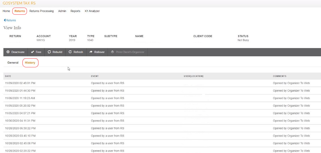Screen dimensions: 321x153
Task: Click the DATE column header
Action: pyautogui.click(x=8, y=76)
